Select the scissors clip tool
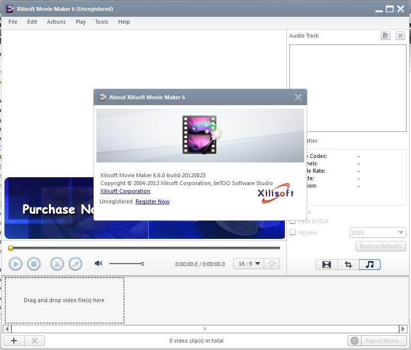Viewport: 411px width, 350px height. [x=57, y=264]
